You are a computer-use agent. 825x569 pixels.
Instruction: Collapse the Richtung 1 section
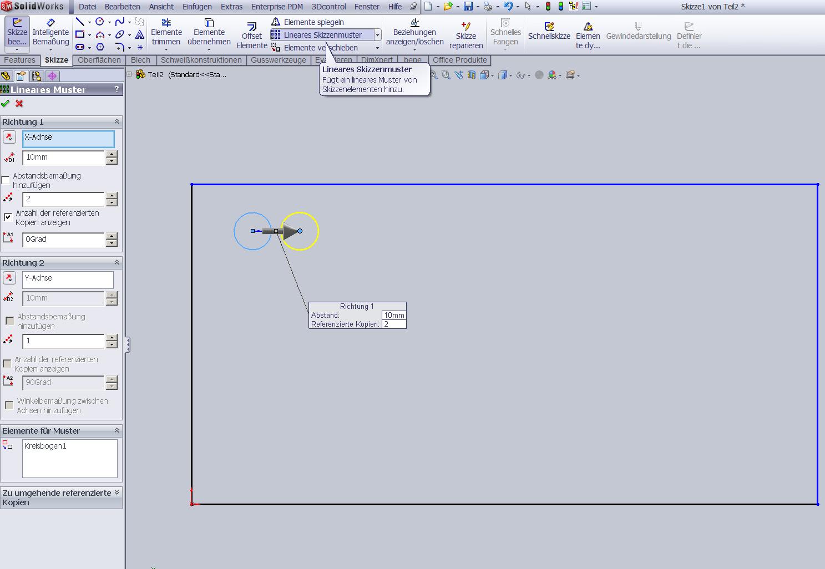click(117, 121)
